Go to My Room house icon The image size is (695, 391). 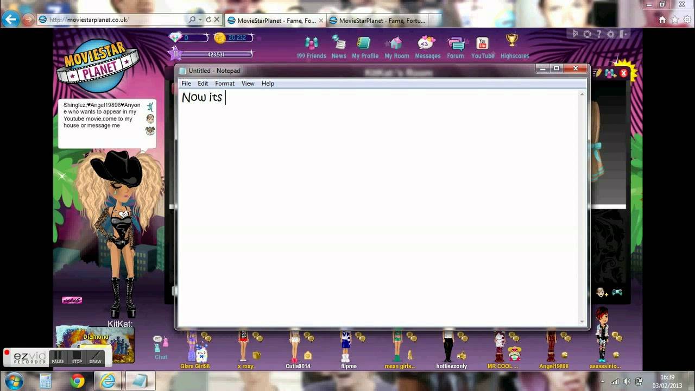396,43
